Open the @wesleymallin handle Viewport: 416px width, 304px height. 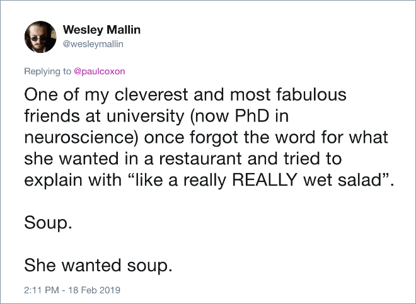pyautogui.click(x=93, y=44)
